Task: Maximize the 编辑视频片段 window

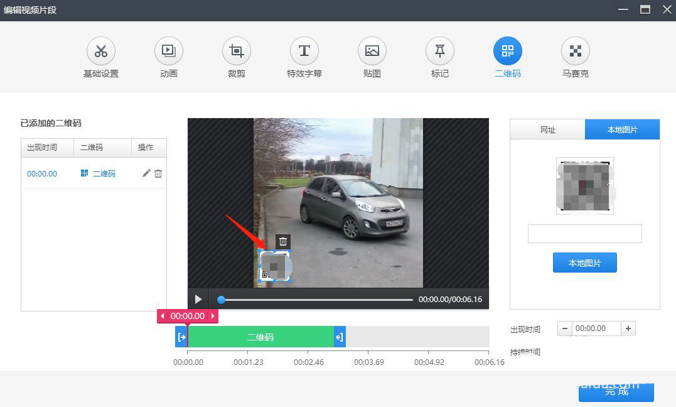Action: coord(645,9)
